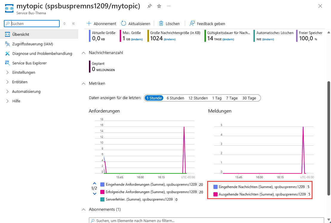Click the main pane vertical scrollbar thumb
The width and height of the screenshot is (331, 223).
tap(329, 138)
